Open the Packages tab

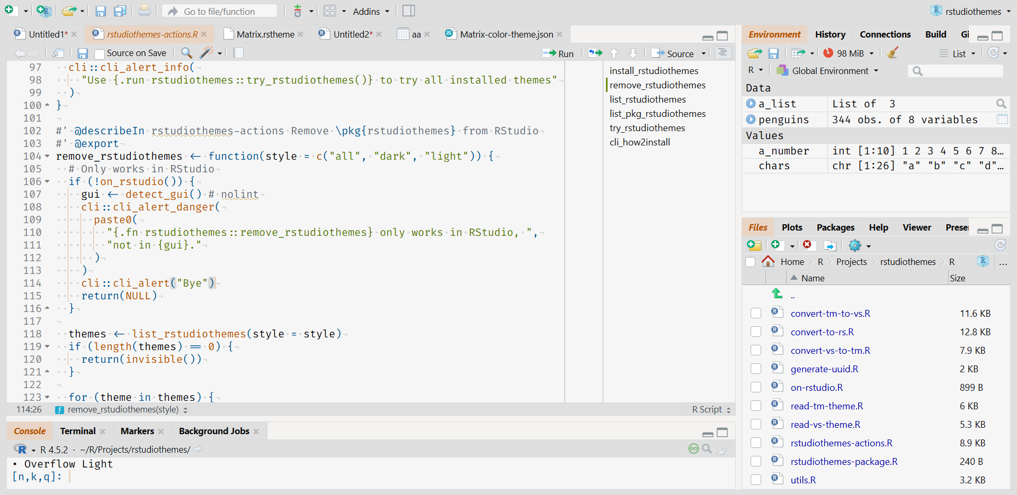click(835, 227)
